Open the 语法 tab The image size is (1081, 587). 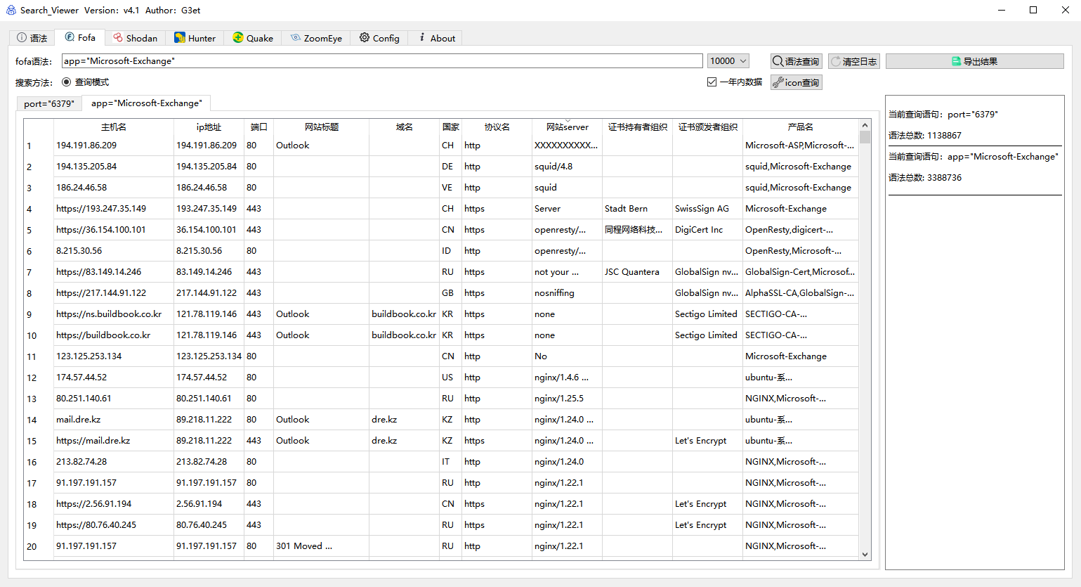pos(32,38)
